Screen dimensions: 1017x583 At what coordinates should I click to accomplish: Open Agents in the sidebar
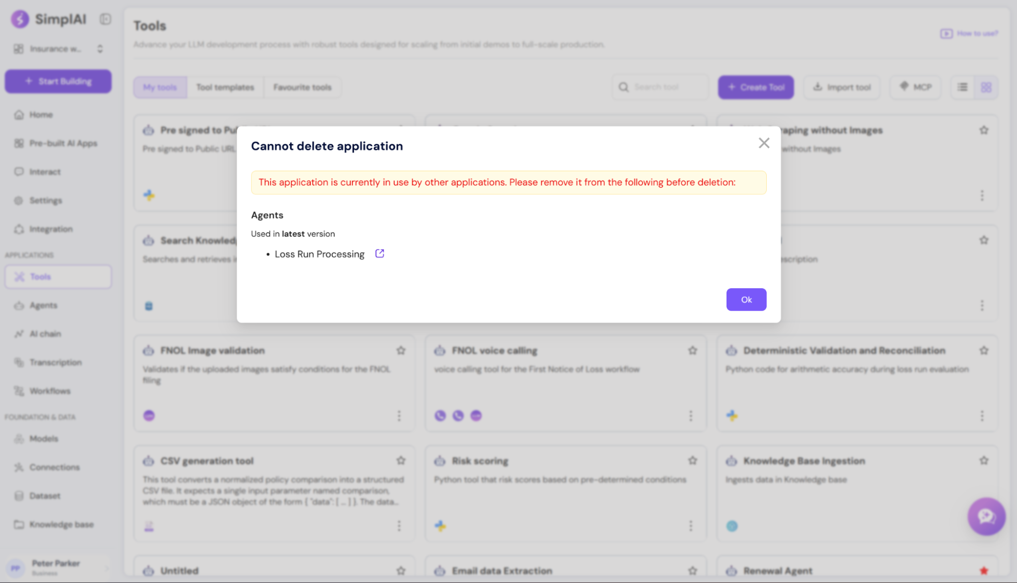click(43, 305)
